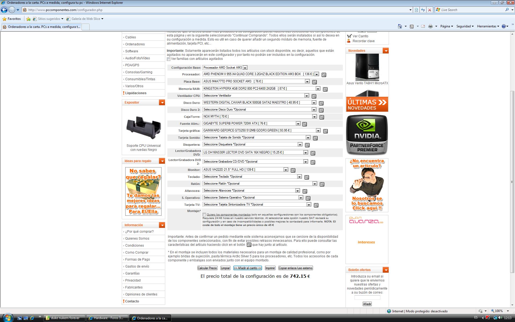Viewport: 515px width, 322px height.
Task: Enable Ver familias con artículos agotados
Action: click(x=169, y=59)
